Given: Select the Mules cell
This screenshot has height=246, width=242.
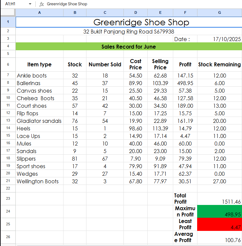Looking at the screenshot, I should point(39,143).
